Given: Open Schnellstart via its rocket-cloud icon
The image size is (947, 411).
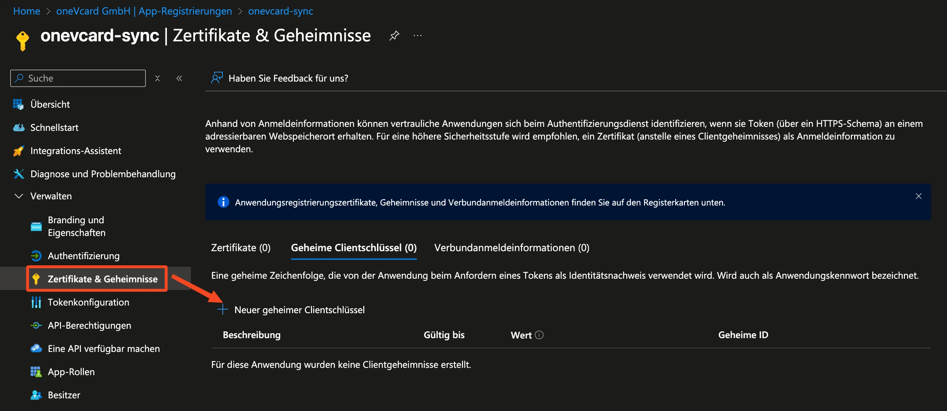Looking at the screenshot, I should [x=18, y=127].
